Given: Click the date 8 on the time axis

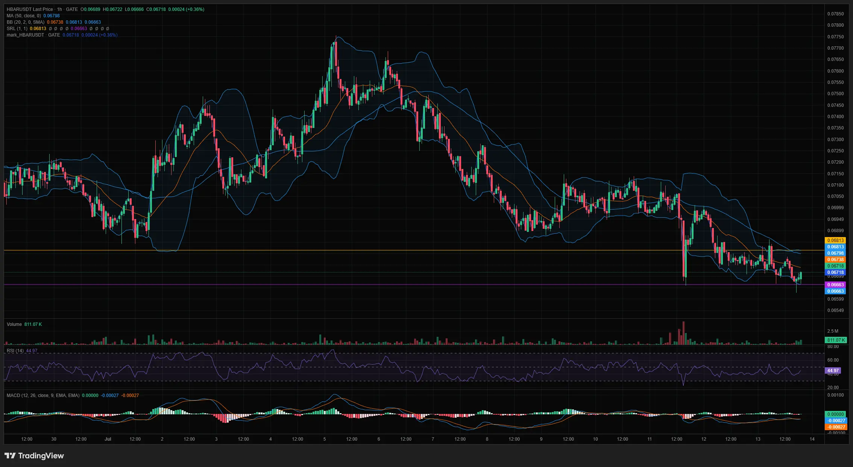Looking at the screenshot, I should pos(487,439).
